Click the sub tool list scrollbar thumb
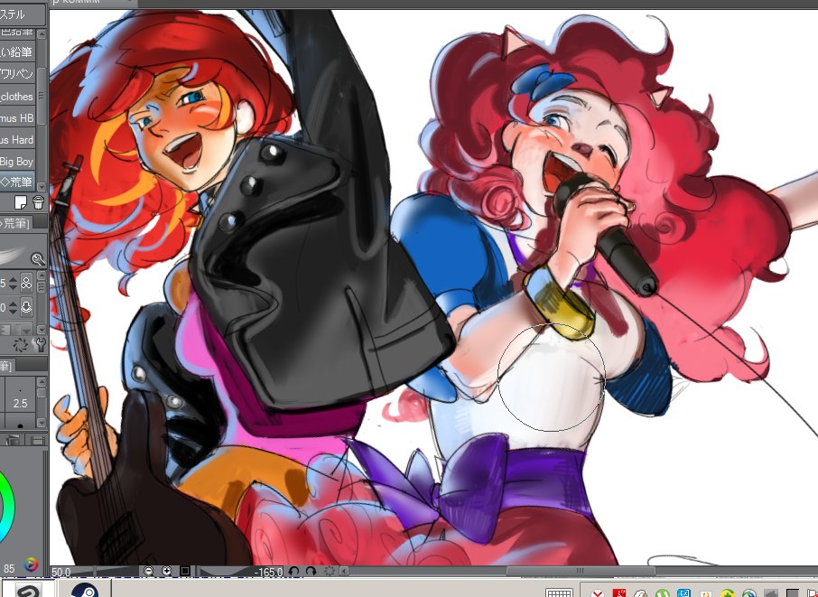Screen dimensions: 818x597 click(x=42, y=97)
